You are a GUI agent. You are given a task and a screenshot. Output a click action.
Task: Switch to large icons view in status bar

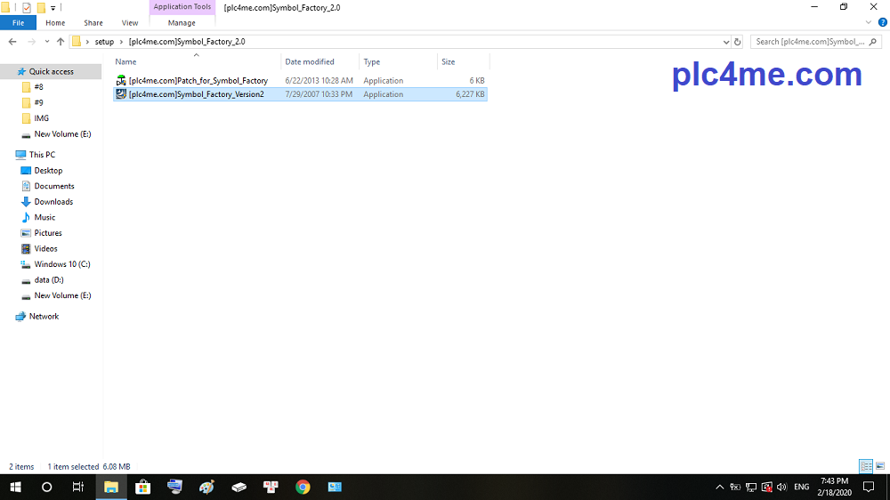[x=880, y=466]
